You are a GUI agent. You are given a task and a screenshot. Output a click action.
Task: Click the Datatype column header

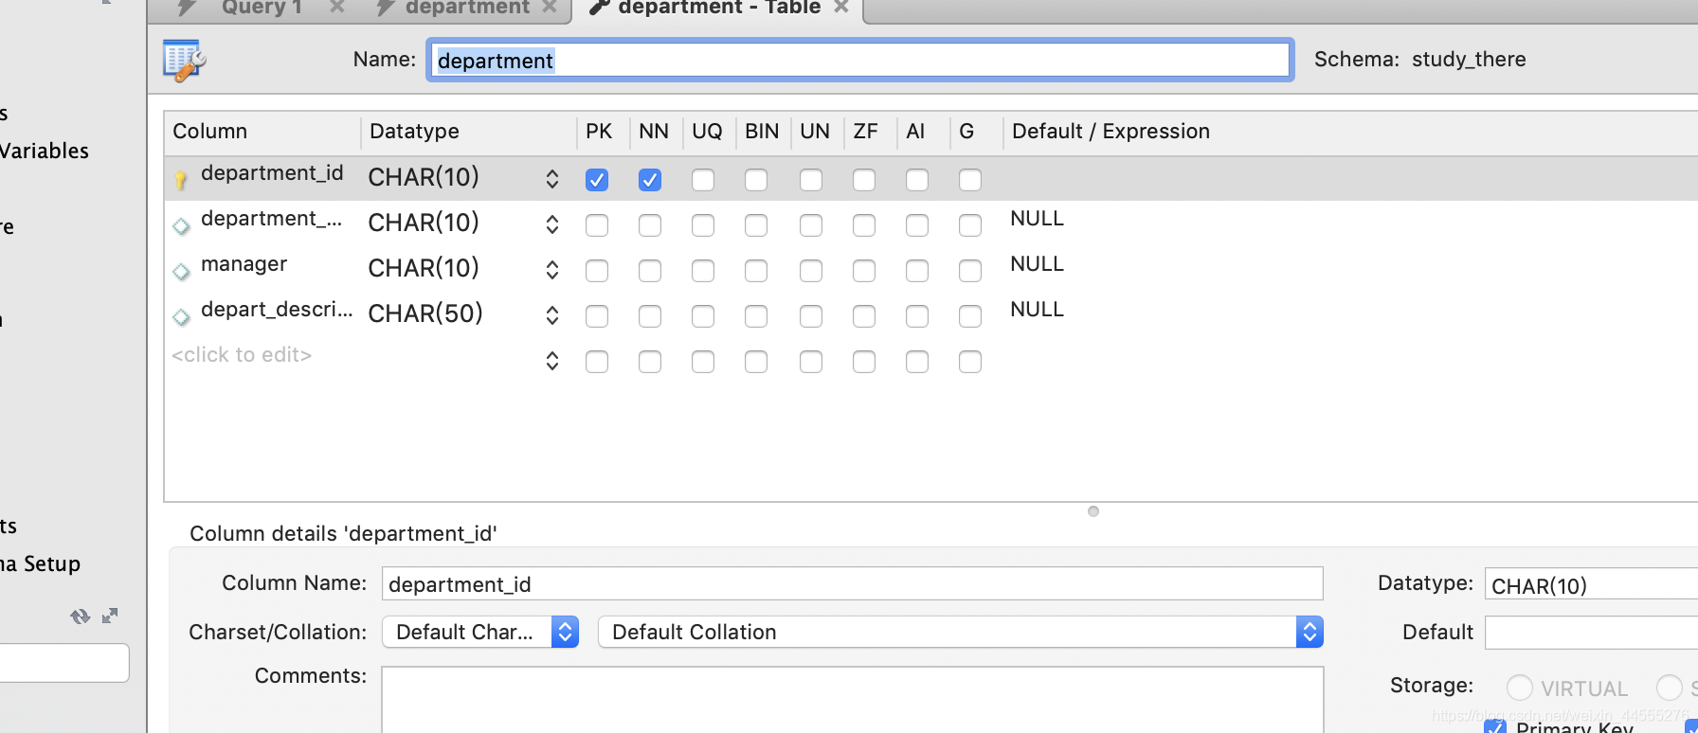point(414,132)
